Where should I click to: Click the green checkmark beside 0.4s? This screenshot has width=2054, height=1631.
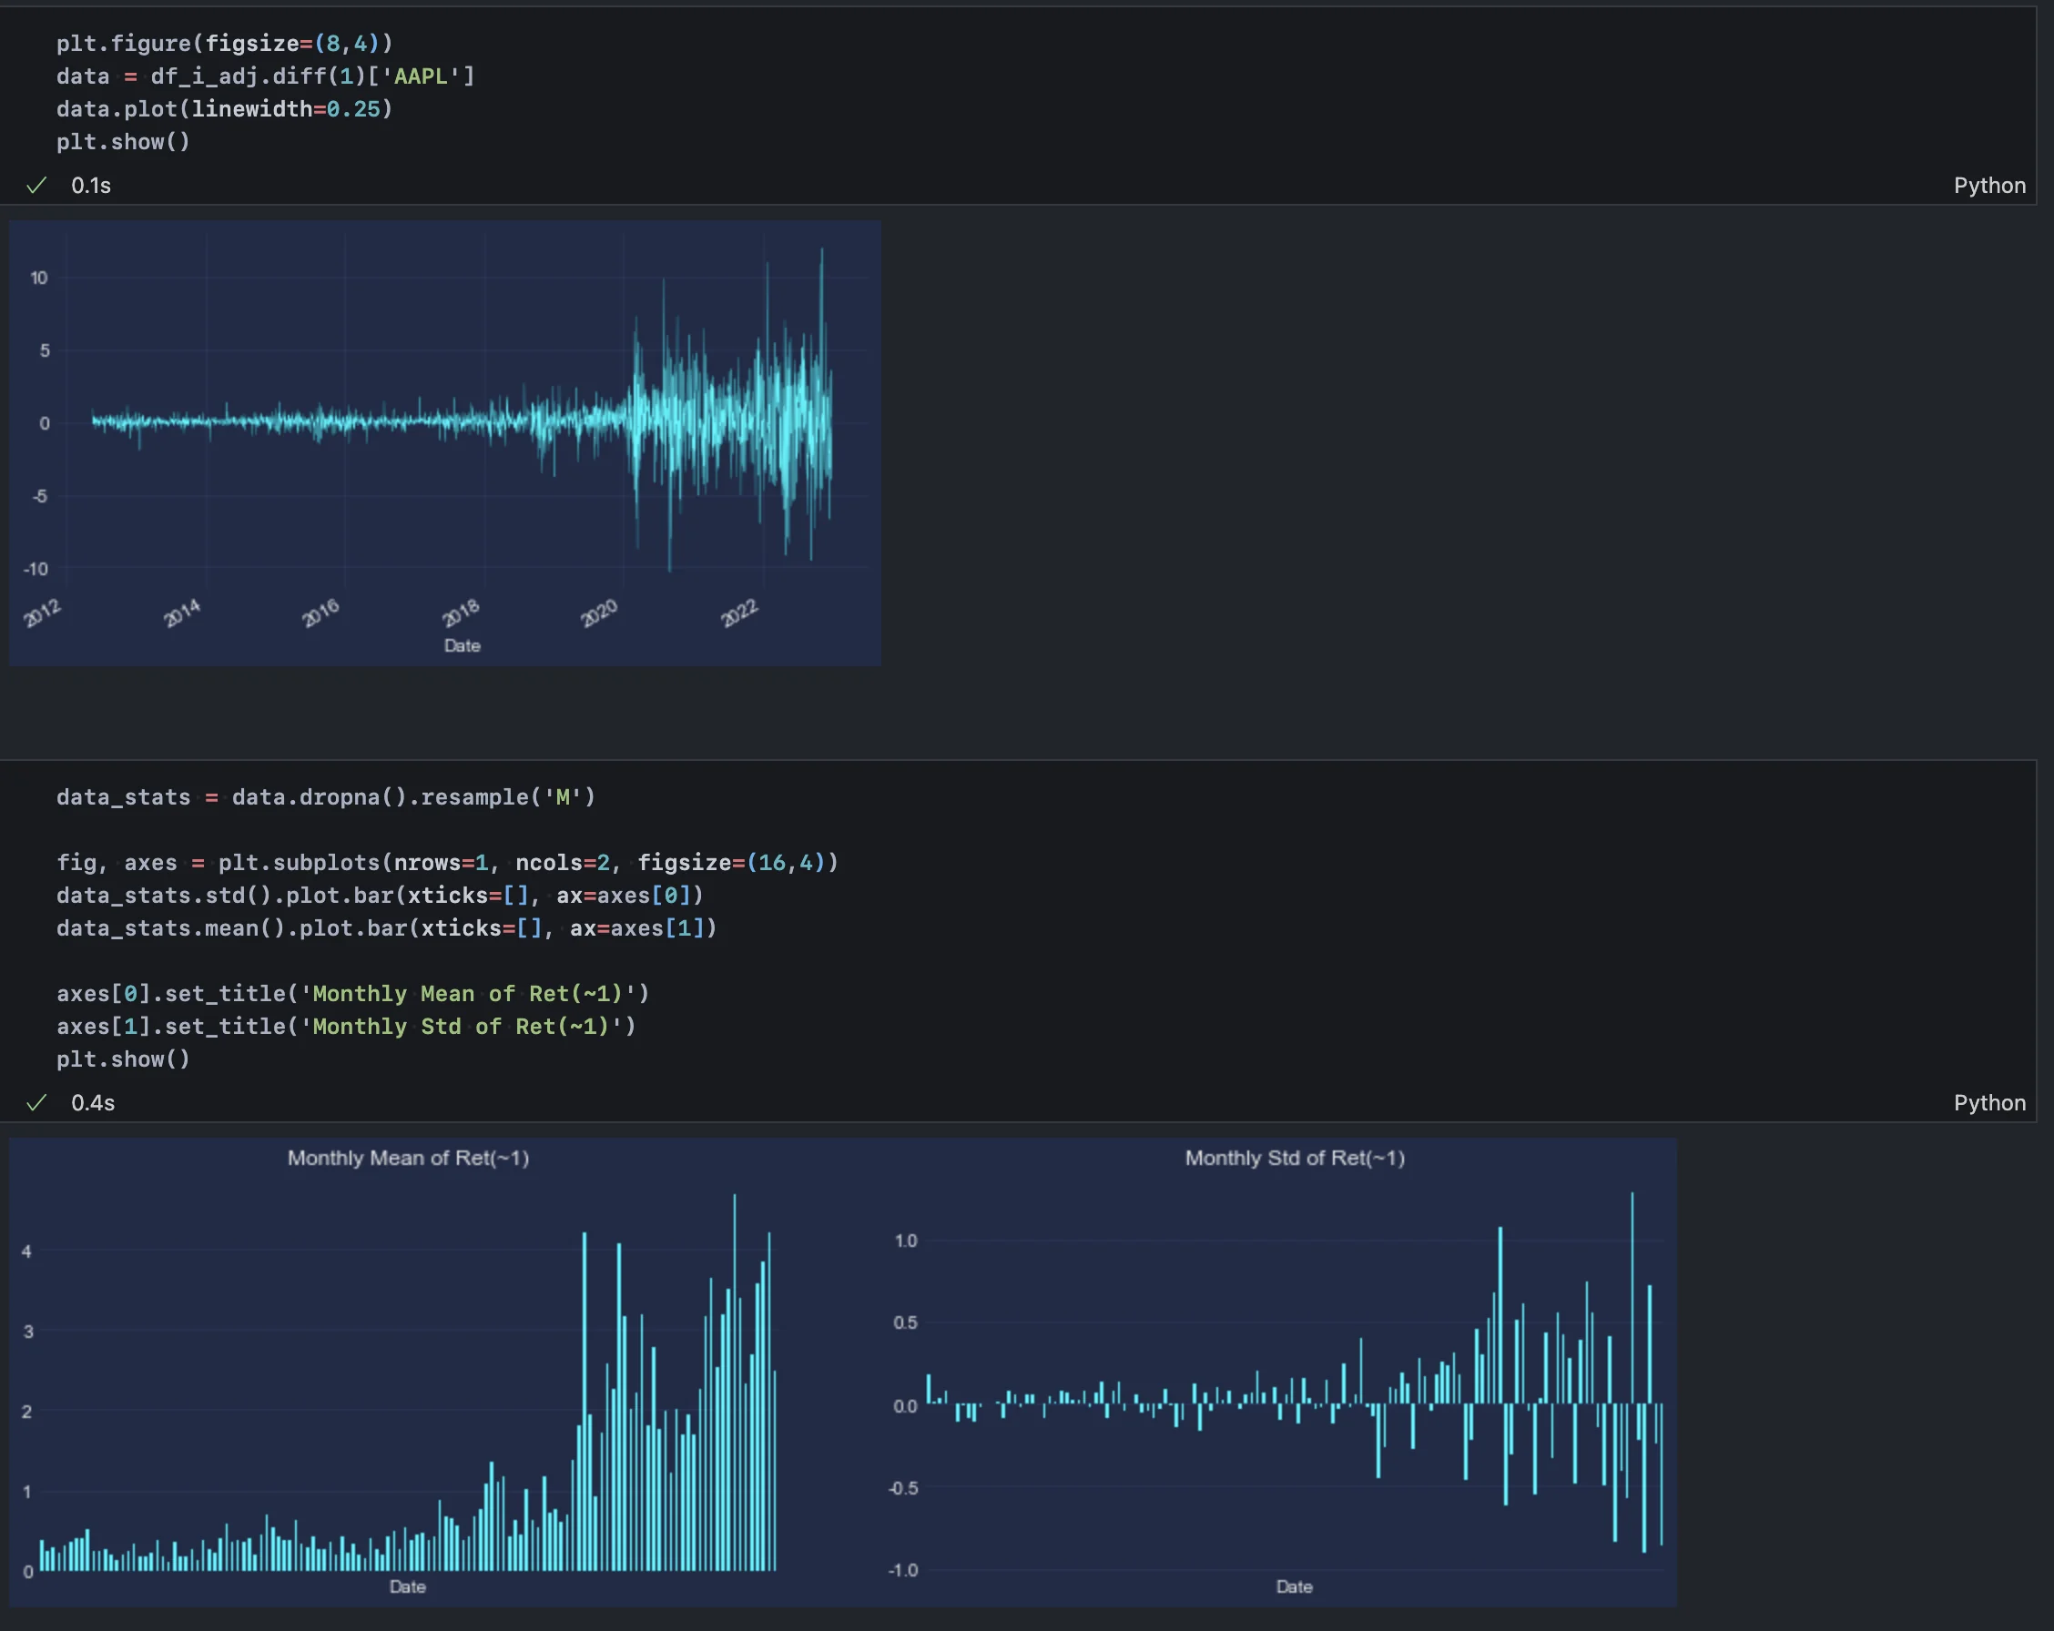tap(36, 1102)
